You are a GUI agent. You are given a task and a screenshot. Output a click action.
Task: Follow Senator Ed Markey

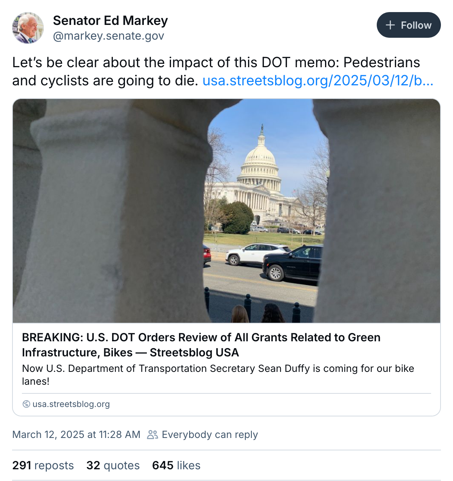coord(408,25)
